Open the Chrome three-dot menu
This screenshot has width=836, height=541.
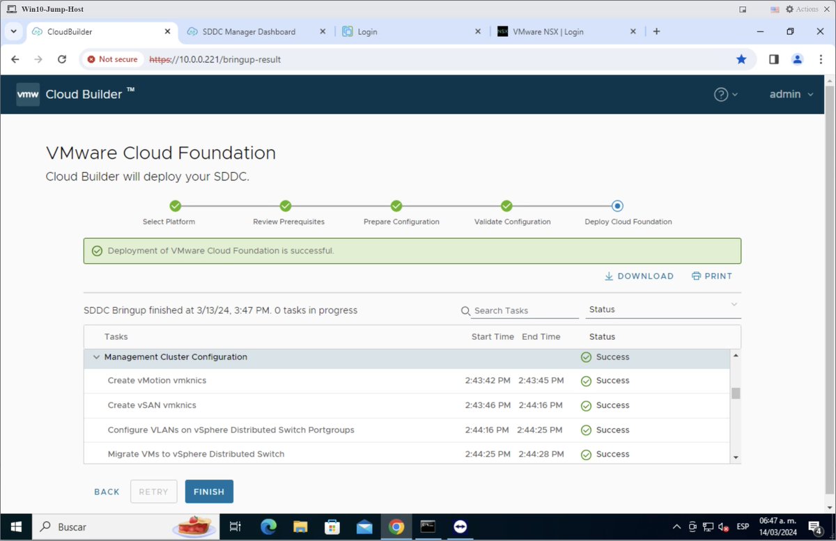(x=821, y=59)
